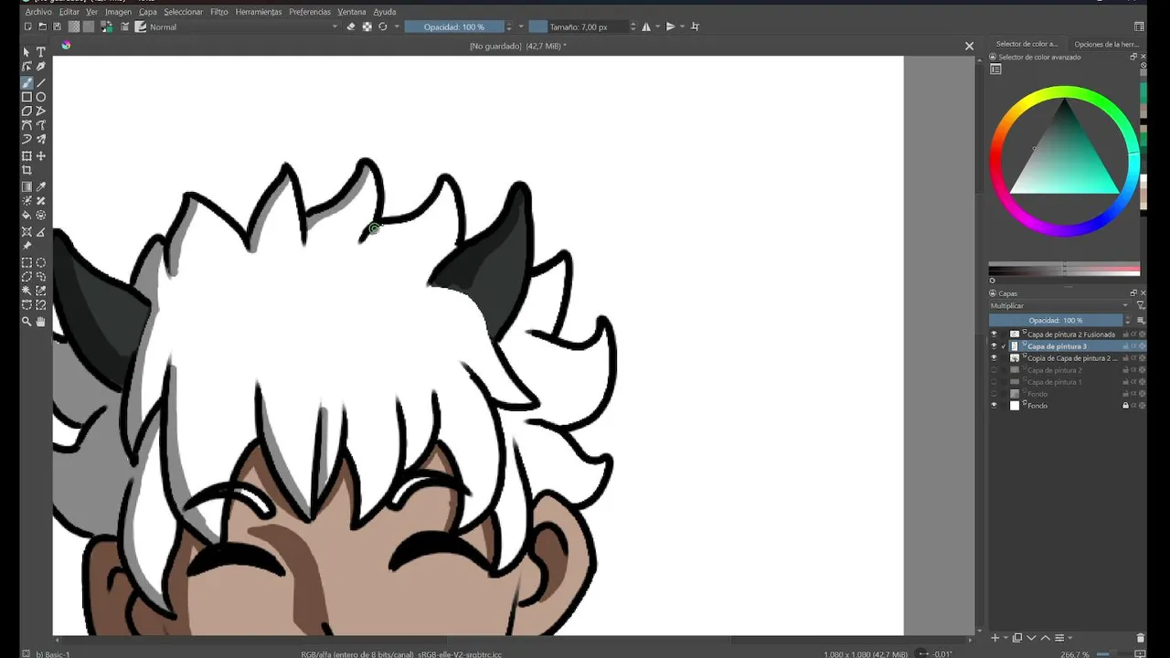This screenshot has height=658, width=1170.
Task: Select the Contiguous Selection wand tool
Action: (27, 291)
